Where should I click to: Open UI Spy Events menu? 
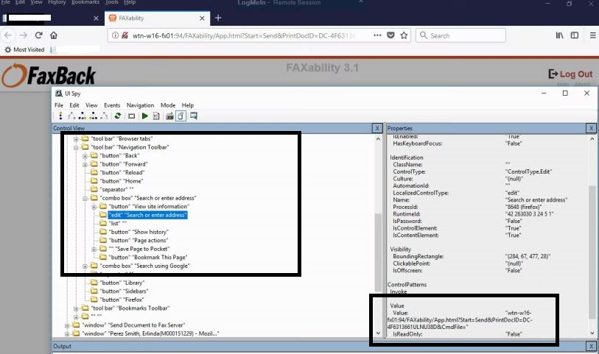[x=112, y=105]
